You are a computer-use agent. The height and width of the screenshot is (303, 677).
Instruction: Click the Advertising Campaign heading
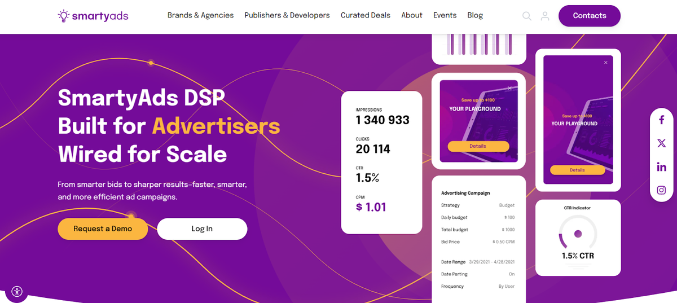465,193
